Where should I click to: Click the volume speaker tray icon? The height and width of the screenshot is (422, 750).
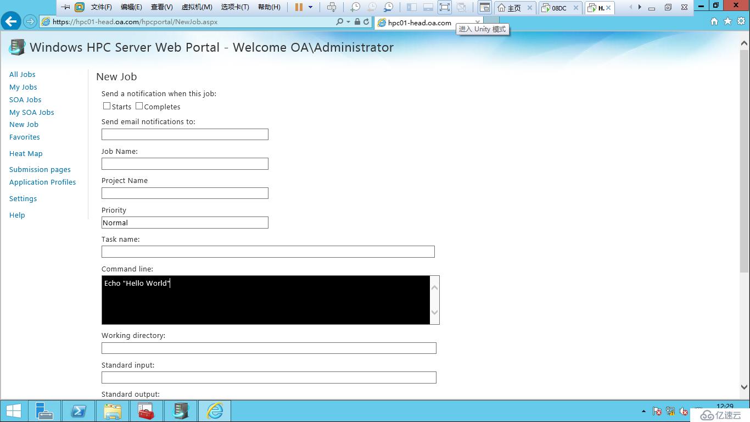(x=684, y=411)
